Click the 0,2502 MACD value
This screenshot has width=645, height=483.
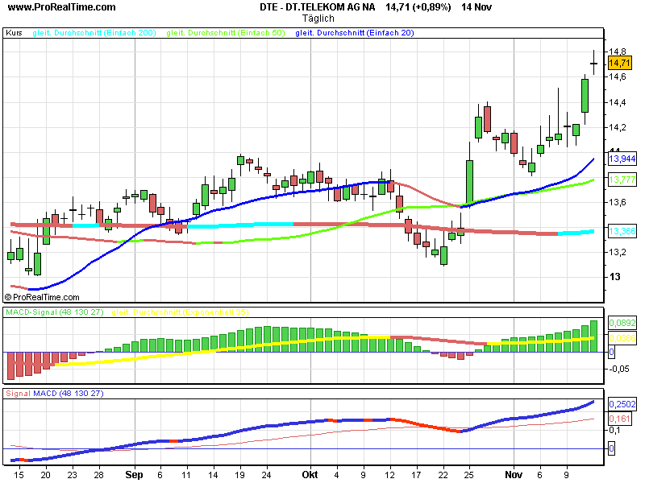tap(622, 404)
